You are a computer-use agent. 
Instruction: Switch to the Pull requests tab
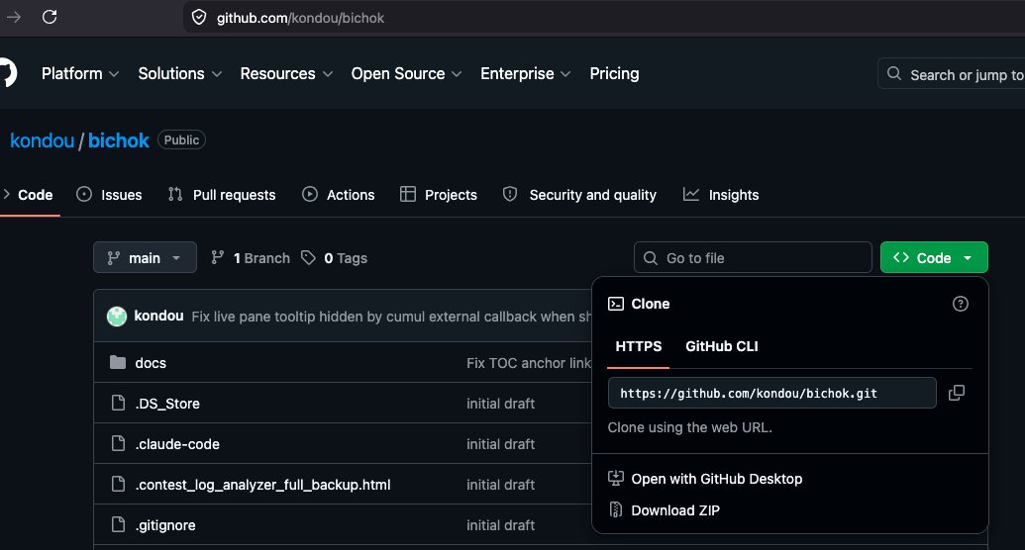222,195
